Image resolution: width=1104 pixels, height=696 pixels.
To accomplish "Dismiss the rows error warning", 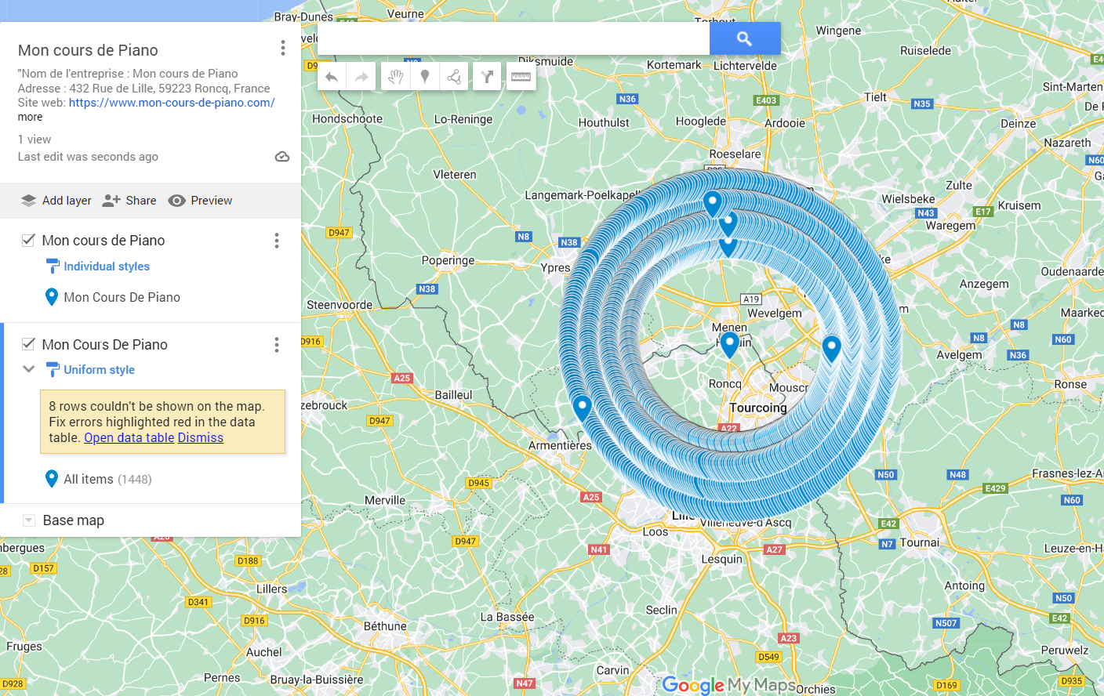I will pos(201,437).
